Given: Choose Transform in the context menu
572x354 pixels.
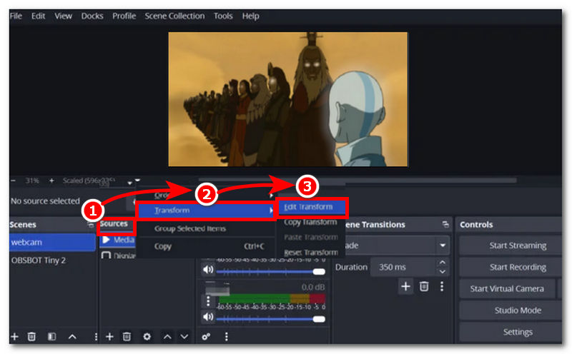Looking at the screenshot, I should pos(206,211).
